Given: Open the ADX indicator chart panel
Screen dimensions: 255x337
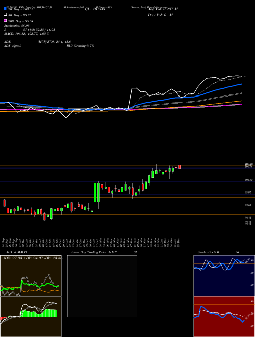Looking at the screenshot, I should click(31, 276).
